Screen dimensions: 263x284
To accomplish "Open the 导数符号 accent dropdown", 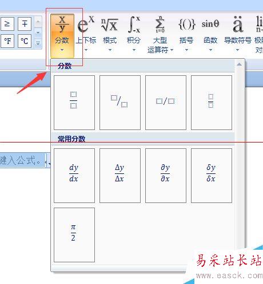I will click(237, 34).
